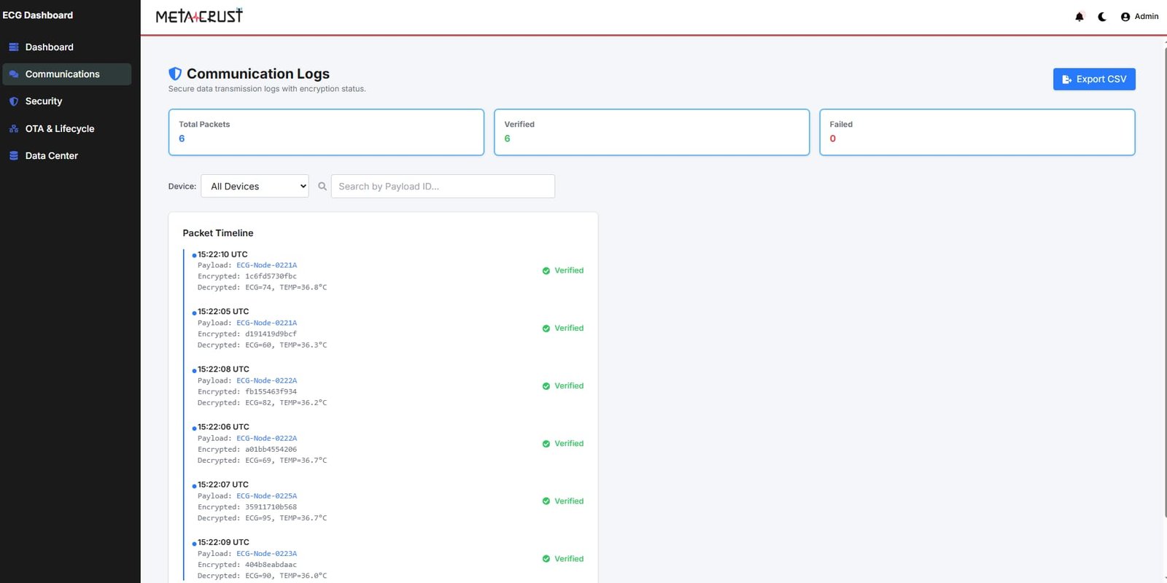This screenshot has height=583, width=1167.
Task: Go to the Data Center page
Action: pos(51,156)
